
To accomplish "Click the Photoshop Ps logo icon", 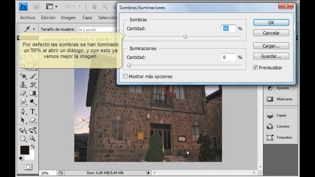I will click(x=23, y=6).
